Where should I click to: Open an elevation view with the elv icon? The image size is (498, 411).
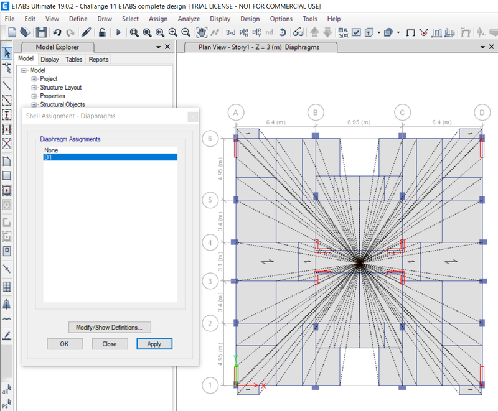(x=258, y=32)
